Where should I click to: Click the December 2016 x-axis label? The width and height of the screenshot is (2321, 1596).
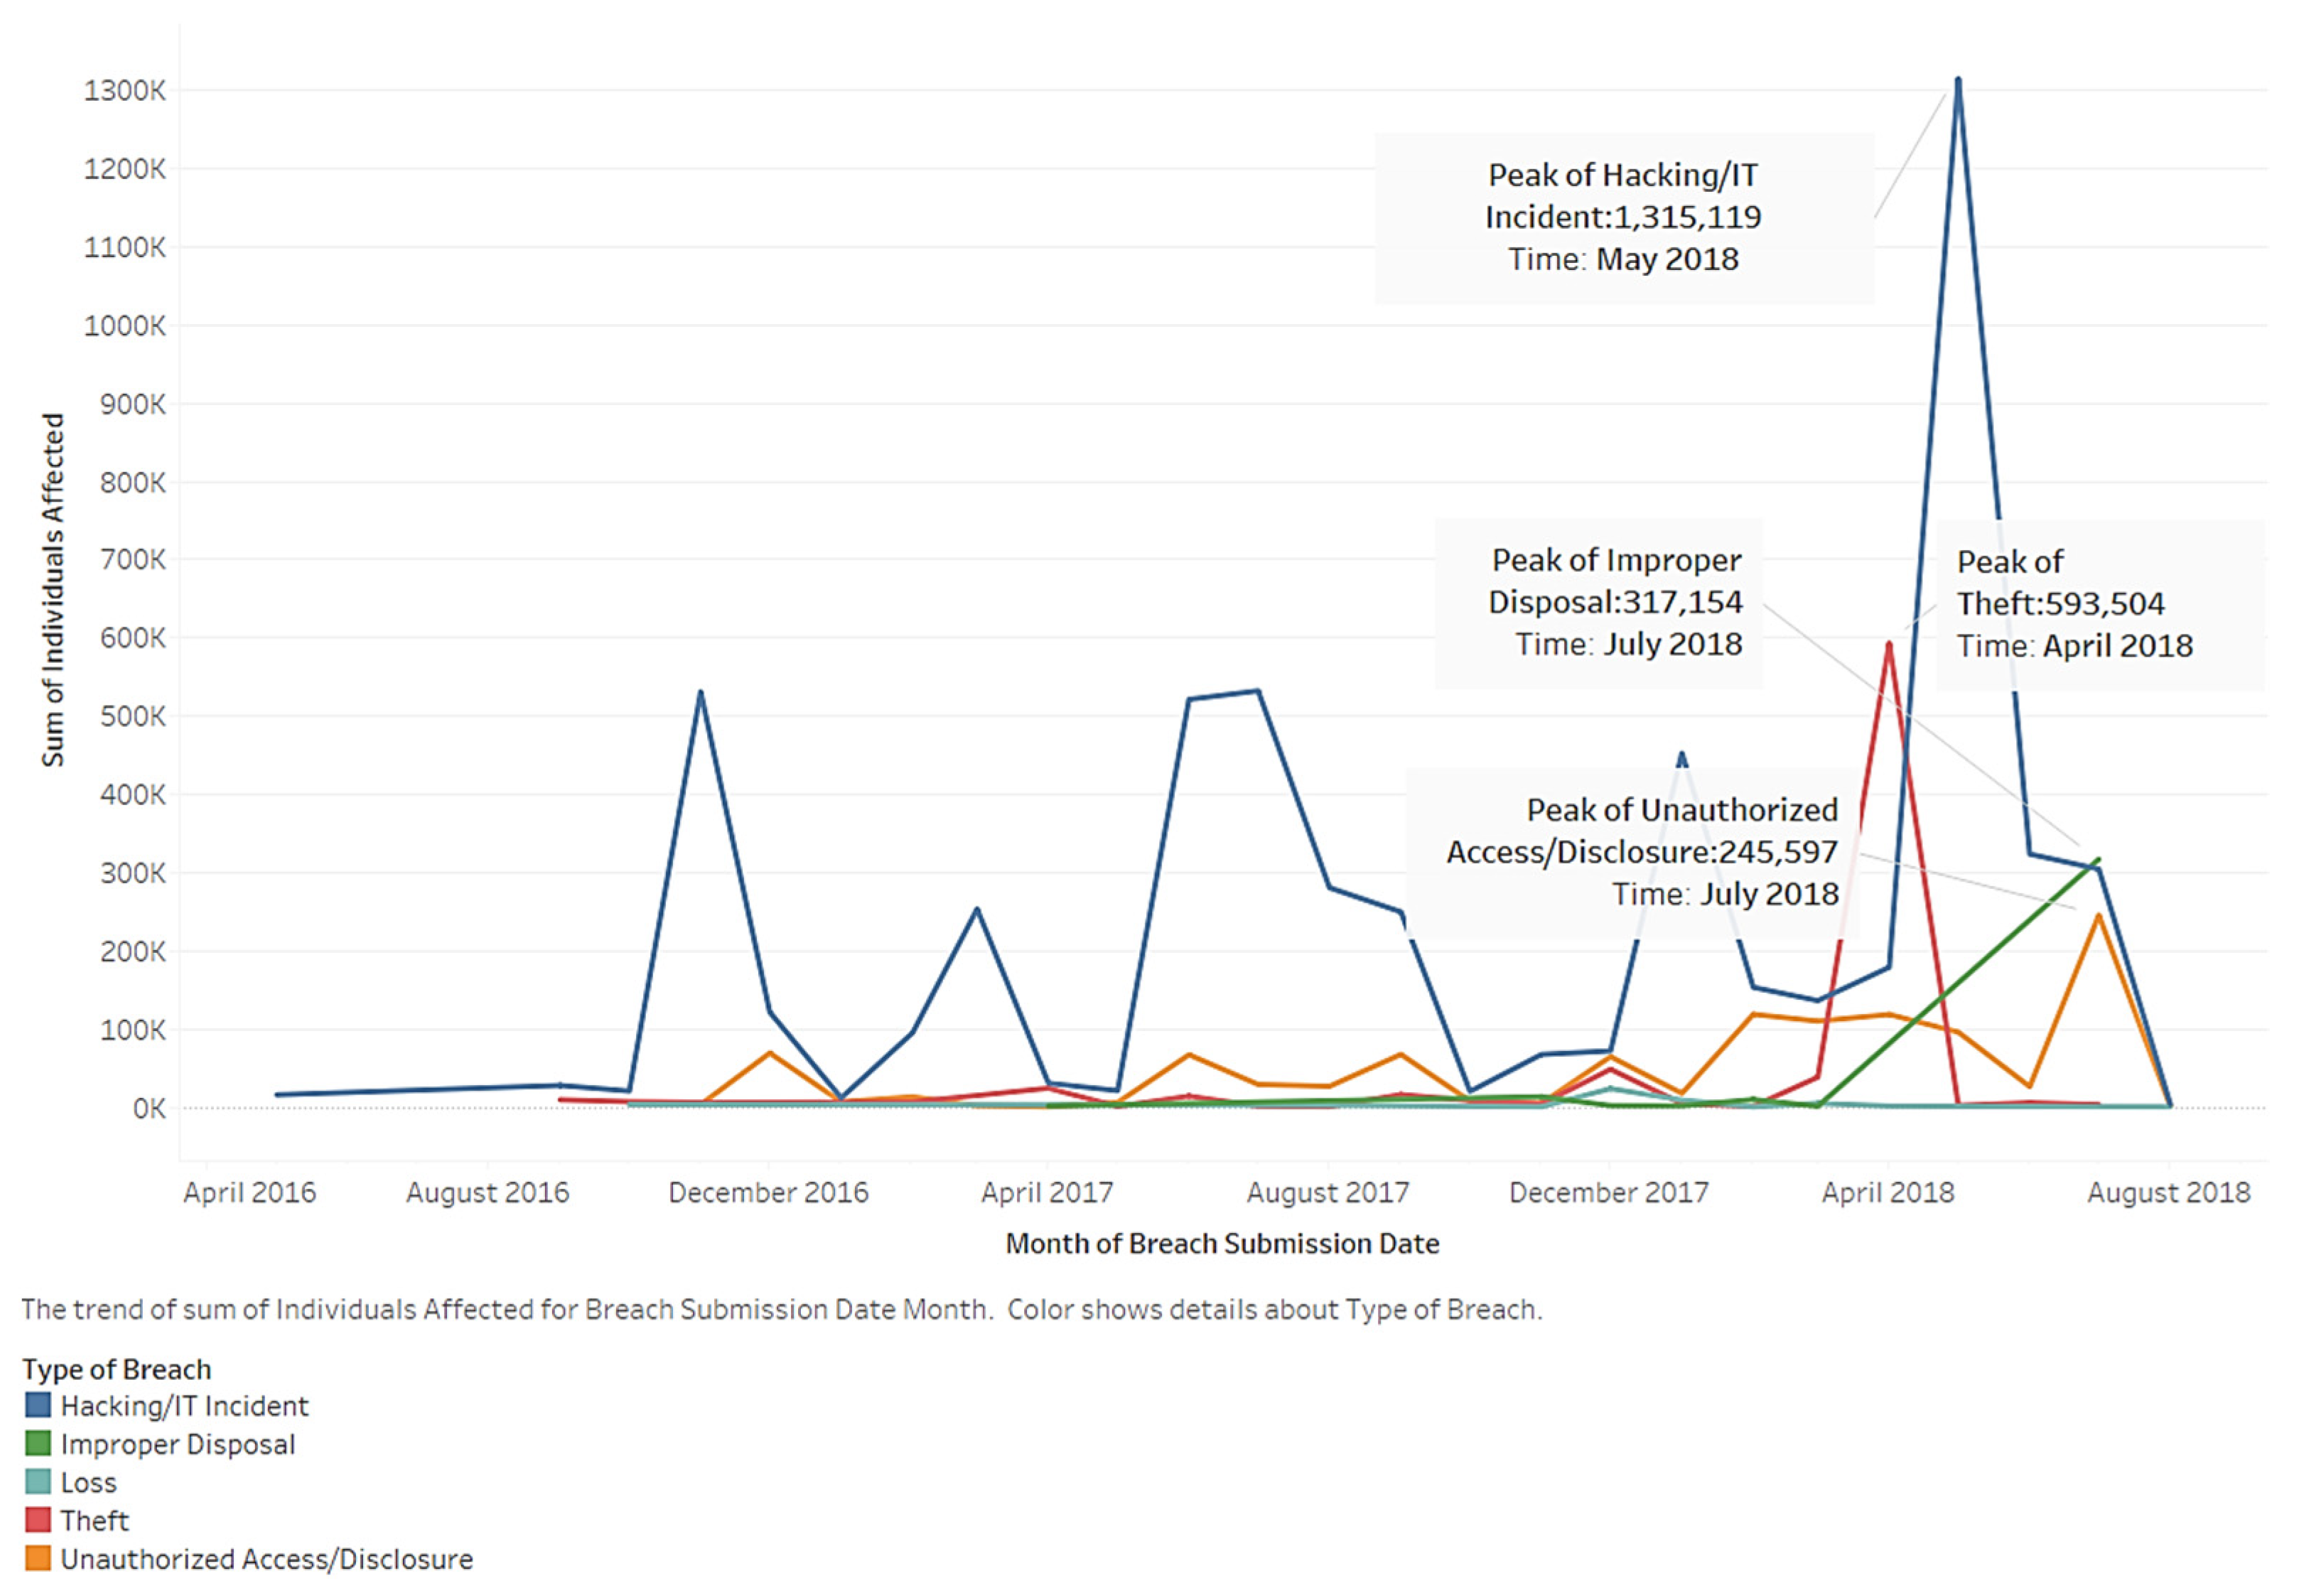[x=768, y=1192]
